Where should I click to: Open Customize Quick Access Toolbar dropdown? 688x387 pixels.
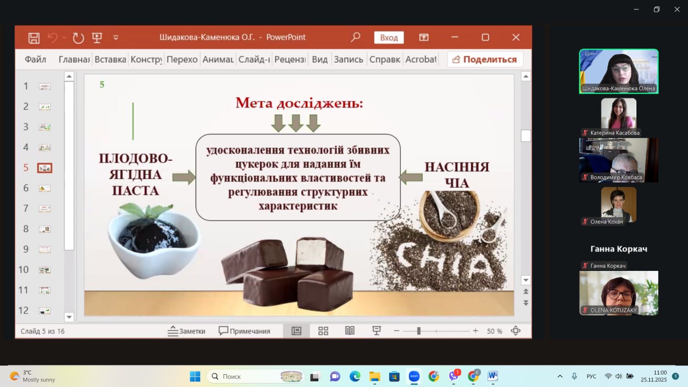(116, 38)
